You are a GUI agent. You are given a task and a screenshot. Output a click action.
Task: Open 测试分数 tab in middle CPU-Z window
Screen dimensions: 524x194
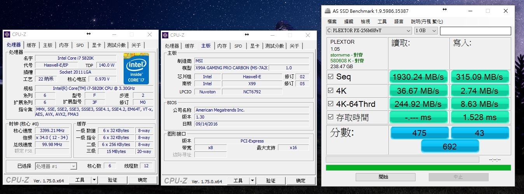tap(274, 46)
